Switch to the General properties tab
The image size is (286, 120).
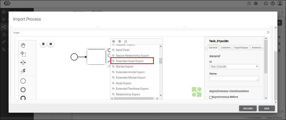pyautogui.click(x=213, y=47)
